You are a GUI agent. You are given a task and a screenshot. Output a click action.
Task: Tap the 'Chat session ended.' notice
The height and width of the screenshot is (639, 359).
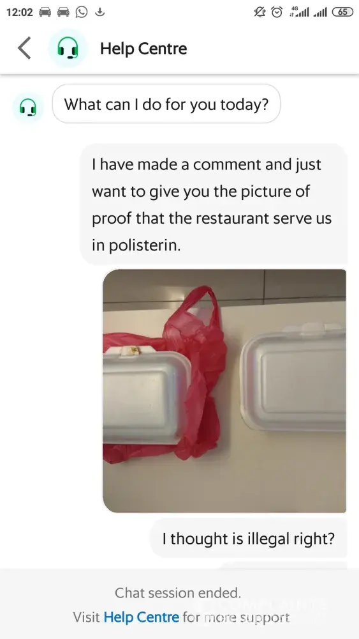click(x=178, y=592)
